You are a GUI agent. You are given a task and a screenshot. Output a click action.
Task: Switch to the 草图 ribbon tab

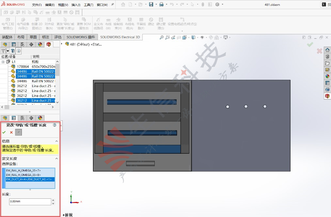tap(33, 37)
